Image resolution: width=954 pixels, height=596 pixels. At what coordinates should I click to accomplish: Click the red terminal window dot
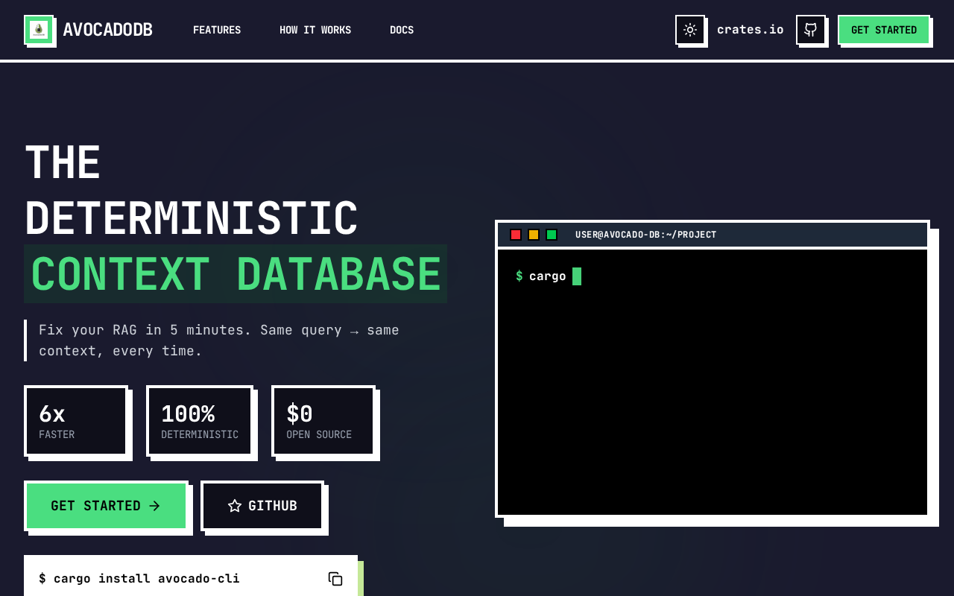click(516, 235)
